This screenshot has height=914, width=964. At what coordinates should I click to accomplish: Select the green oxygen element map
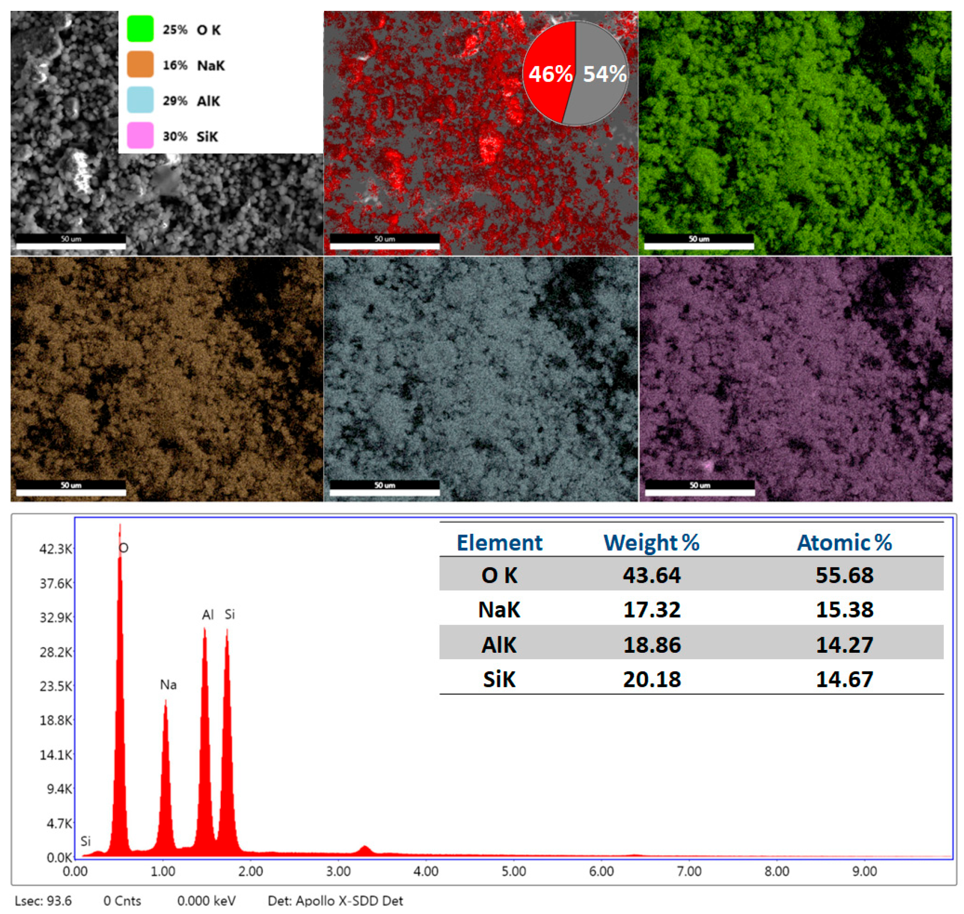(795, 133)
